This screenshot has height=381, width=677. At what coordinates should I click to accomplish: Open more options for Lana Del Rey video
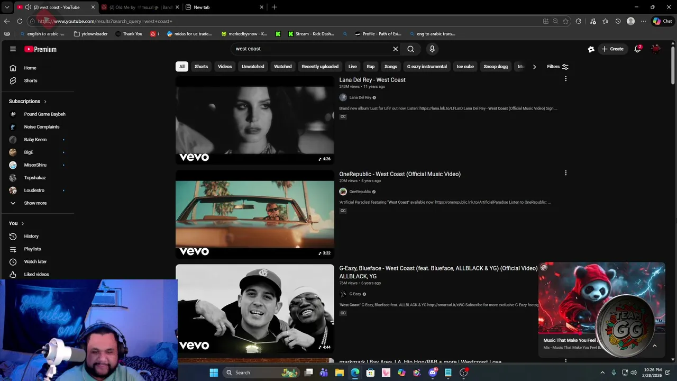[565, 79]
